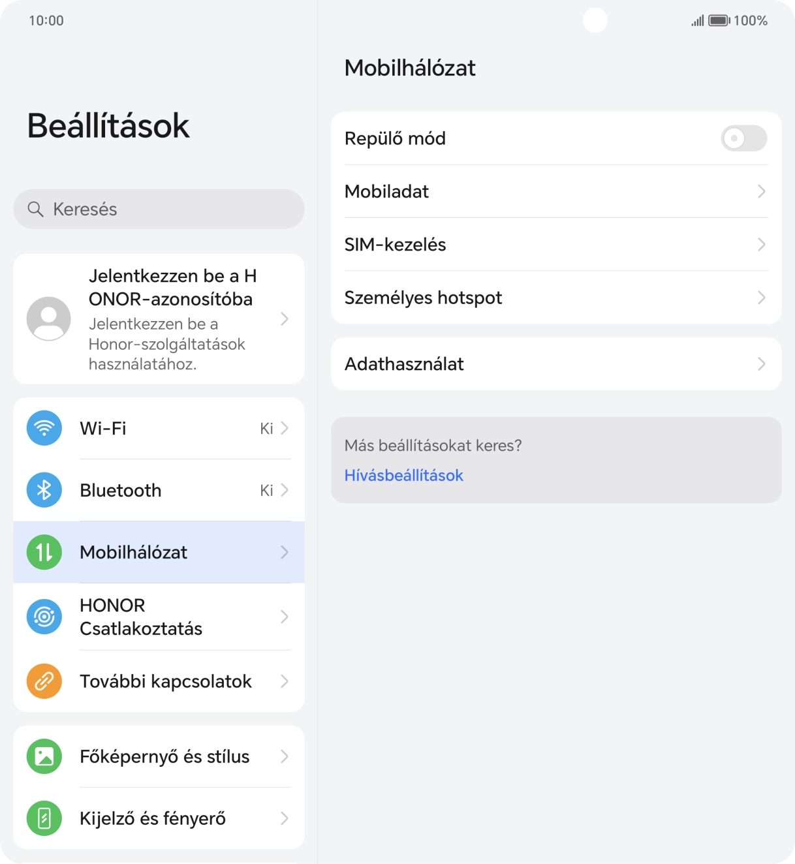The image size is (795, 864).
Task: Click the Kijelző és fényerő icon
Action: 43,818
